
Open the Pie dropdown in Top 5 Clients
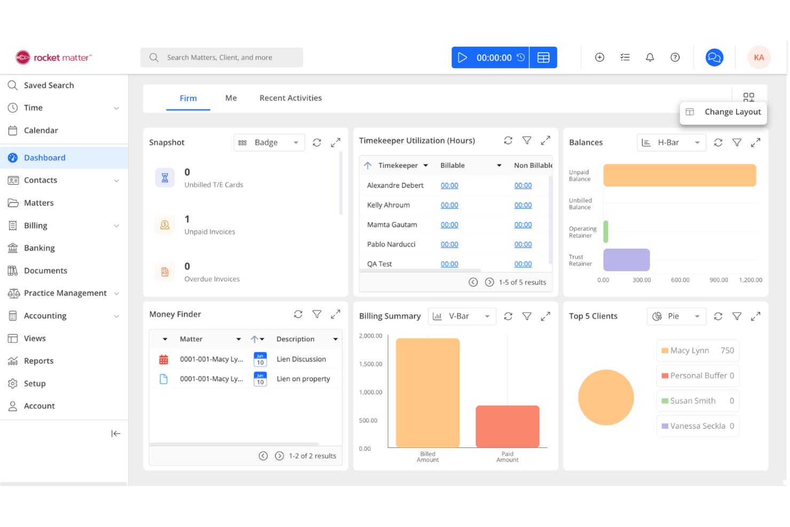(676, 316)
